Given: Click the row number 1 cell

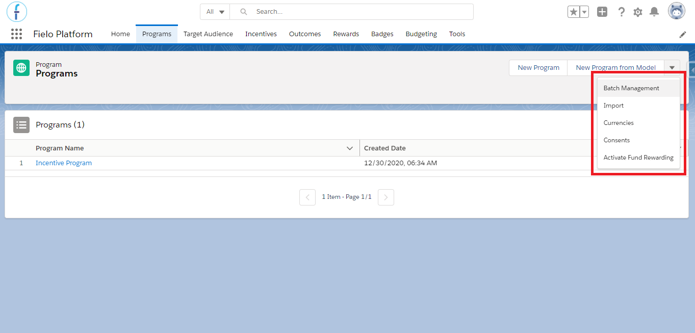Looking at the screenshot, I should click(x=21, y=163).
